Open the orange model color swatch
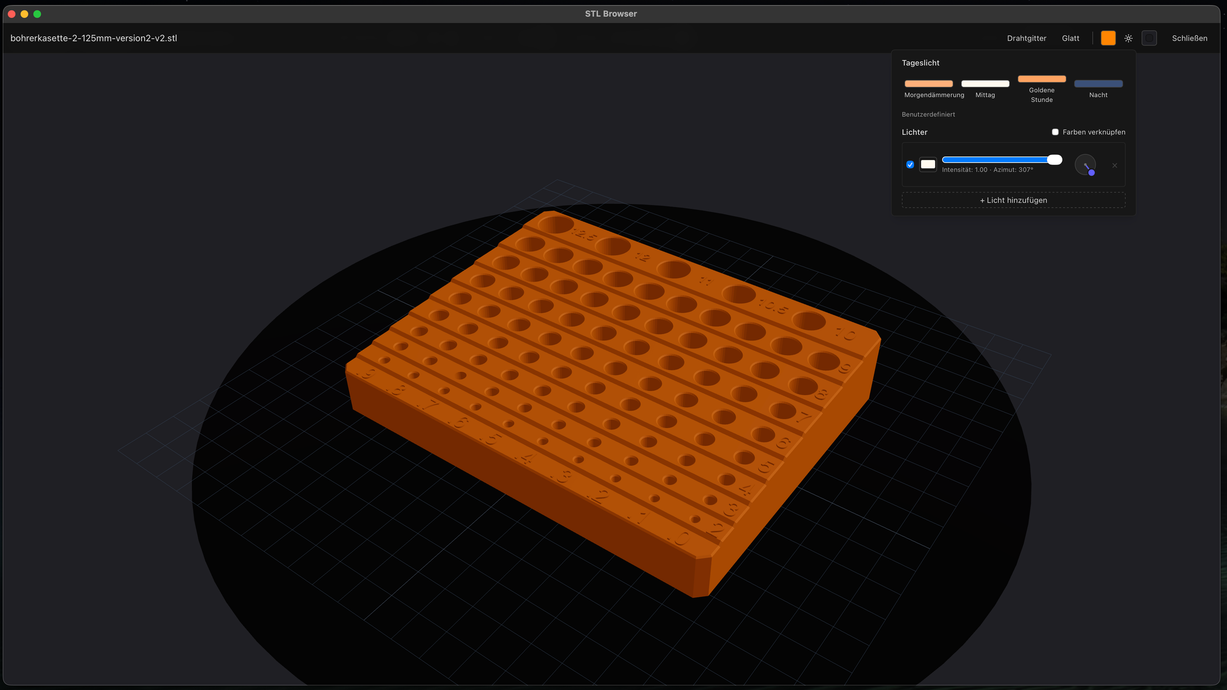This screenshot has width=1227, height=690. (1108, 38)
